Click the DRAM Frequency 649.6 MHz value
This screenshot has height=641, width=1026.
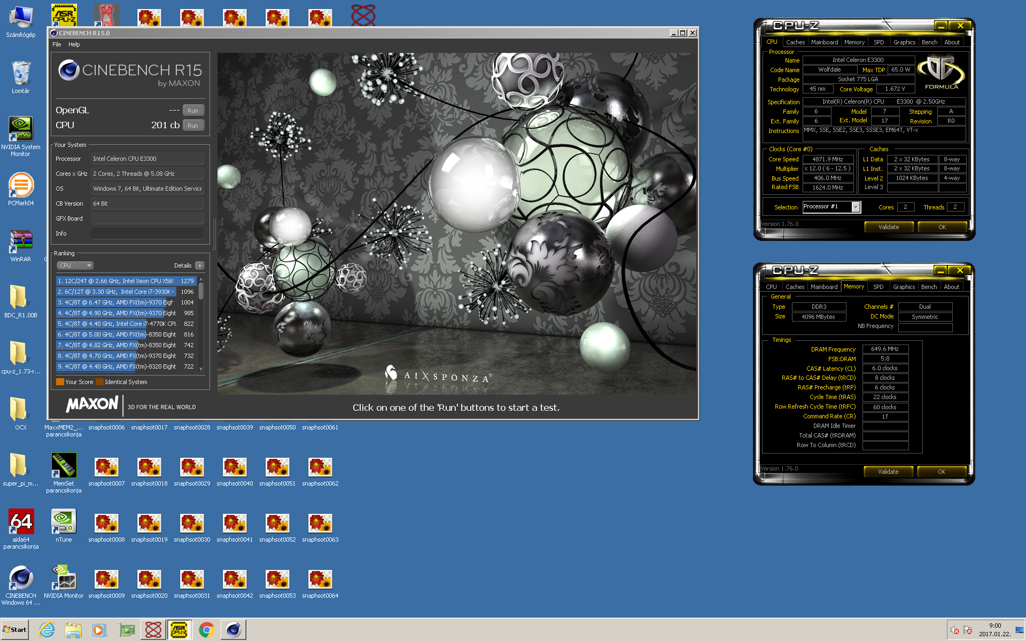pyautogui.click(x=885, y=349)
